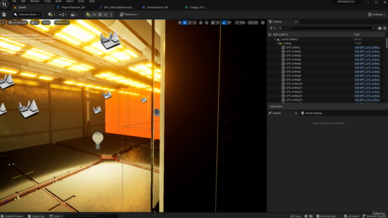Viewport: 388px width, 218px height.
Task: Open the Actor menu
Action: [81, 1]
